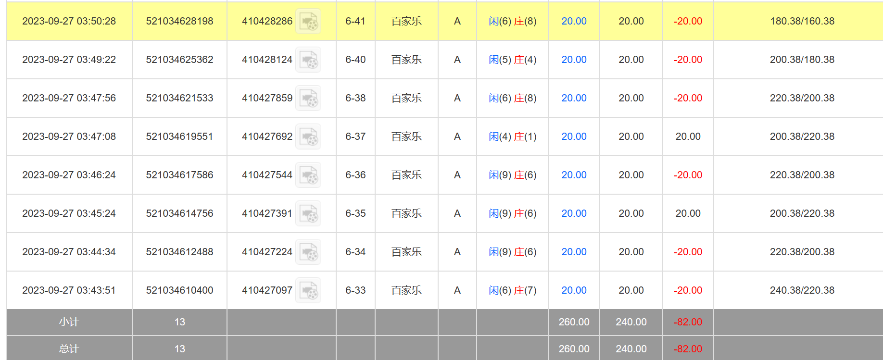Open blue 20.00 bet link for 6-40

click(x=574, y=60)
